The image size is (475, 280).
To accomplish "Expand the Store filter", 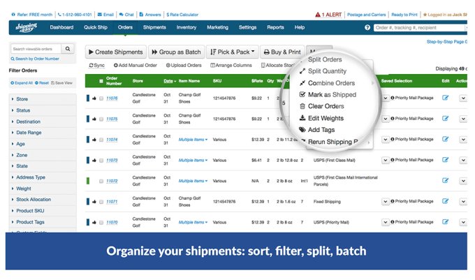I will 43,99.
